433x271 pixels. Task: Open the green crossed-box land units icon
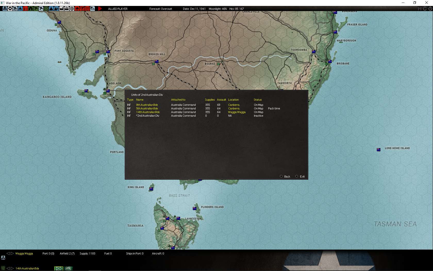click(46, 9)
